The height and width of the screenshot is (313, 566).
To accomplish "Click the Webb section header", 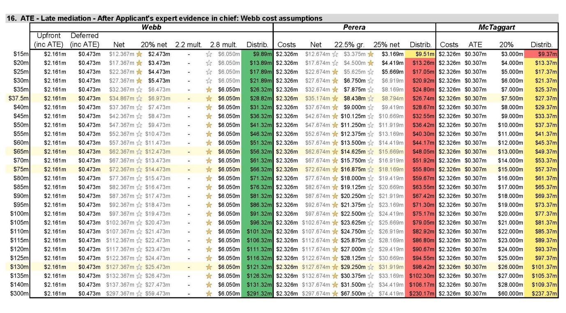I will click(x=151, y=27).
